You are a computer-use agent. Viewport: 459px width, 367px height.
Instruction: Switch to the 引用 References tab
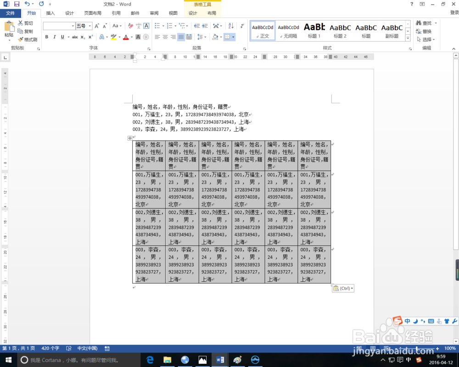pyautogui.click(x=116, y=13)
